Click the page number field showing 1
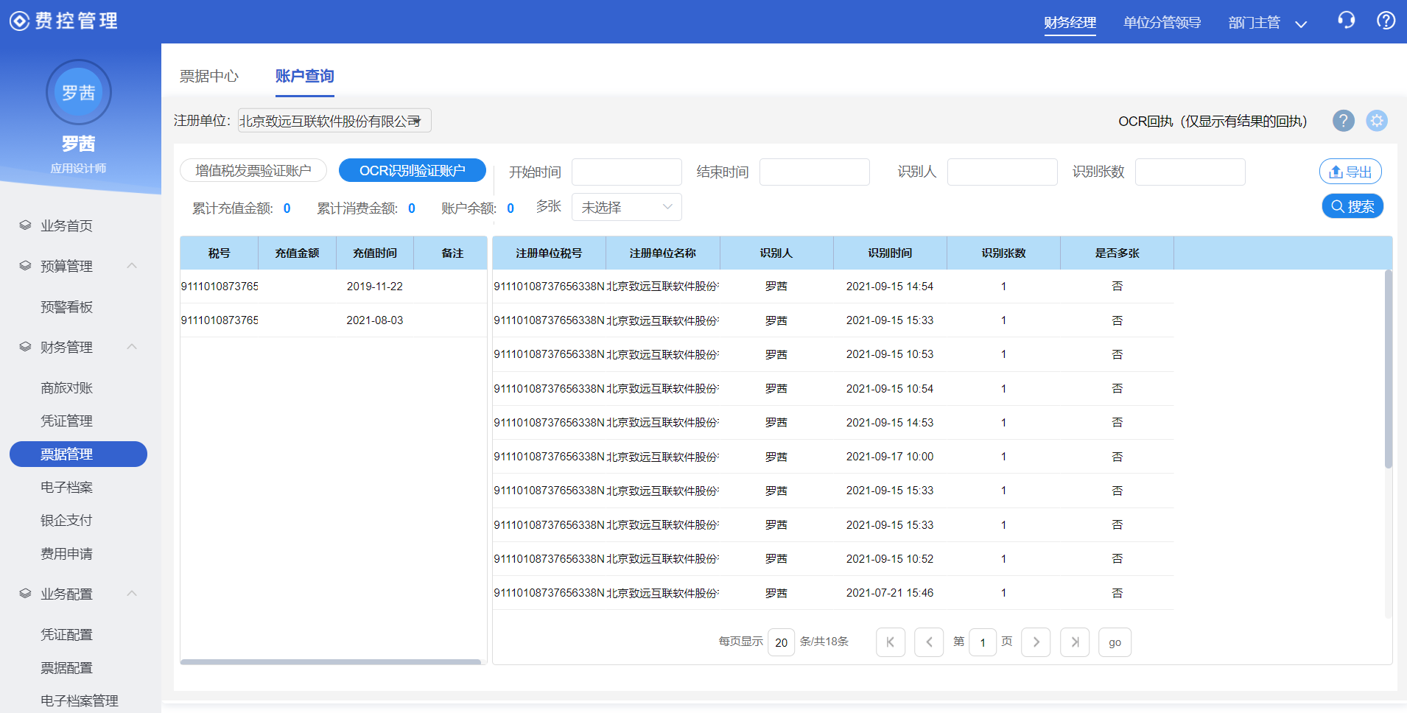This screenshot has height=713, width=1407. click(x=983, y=642)
